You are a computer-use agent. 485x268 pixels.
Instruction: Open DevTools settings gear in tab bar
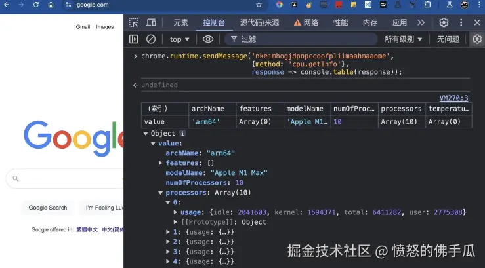[x=444, y=22]
